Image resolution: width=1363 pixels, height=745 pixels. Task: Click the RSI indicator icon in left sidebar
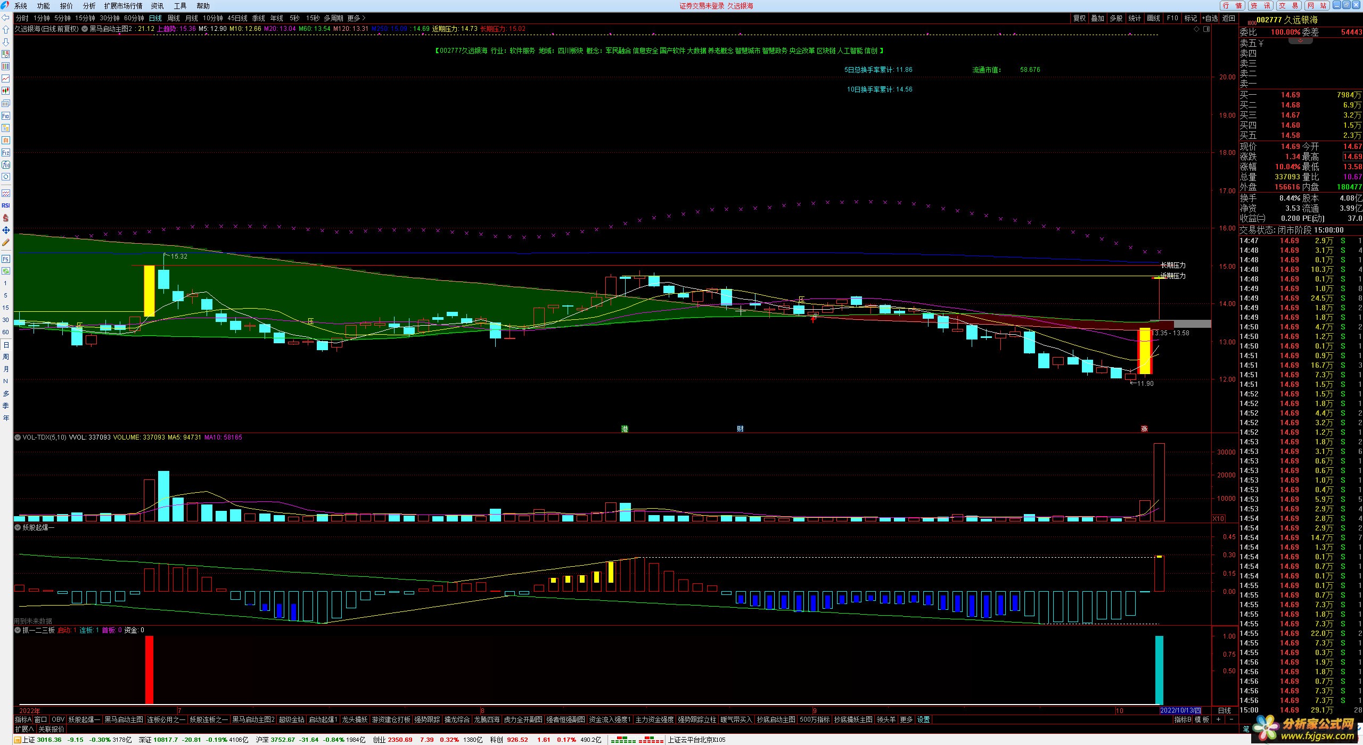[6, 205]
